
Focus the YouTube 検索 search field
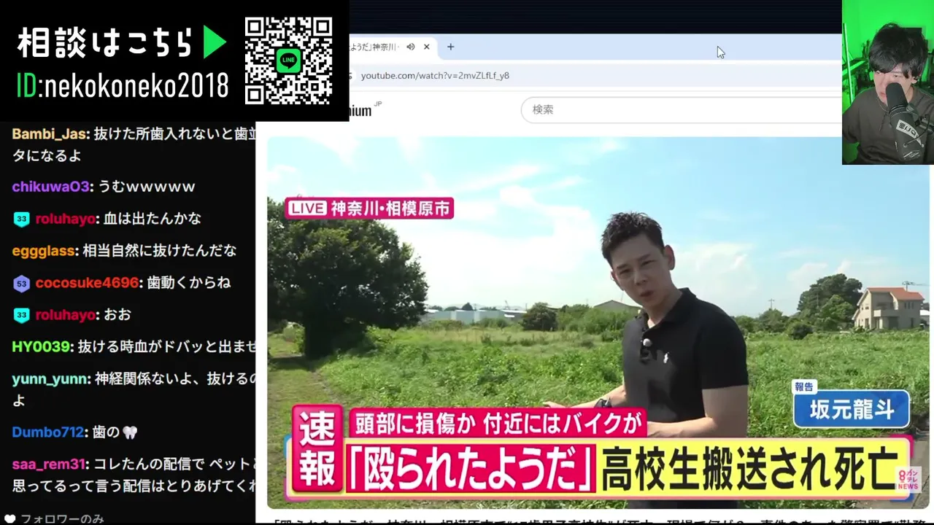[x=681, y=109]
